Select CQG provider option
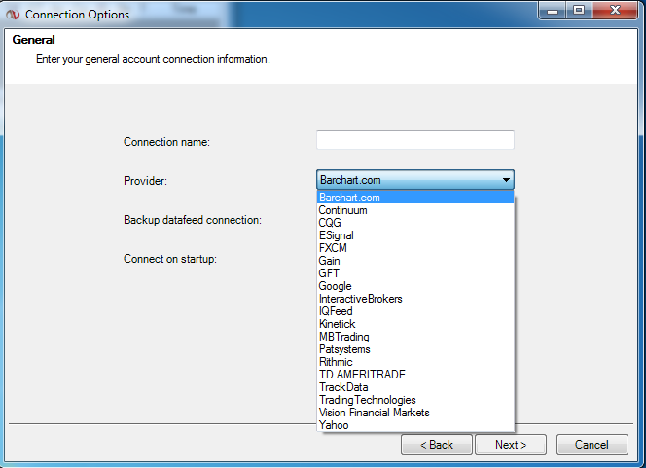The image size is (646, 468). [x=330, y=223]
